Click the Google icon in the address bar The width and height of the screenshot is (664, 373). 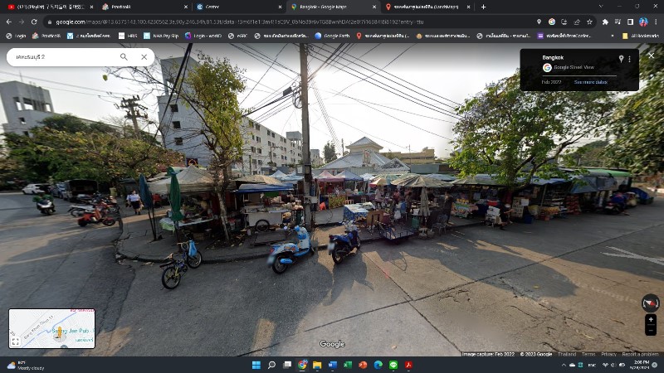tap(552, 22)
